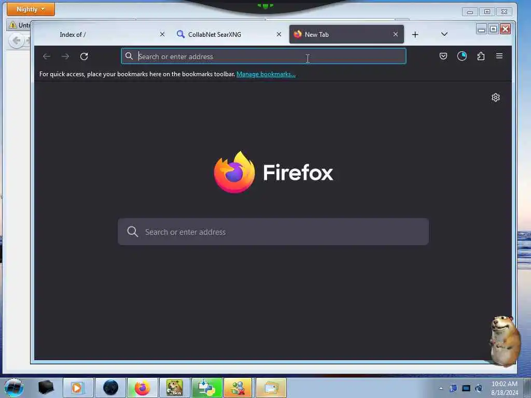
Task: Open the Nightly menu button
Action: tap(31, 9)
